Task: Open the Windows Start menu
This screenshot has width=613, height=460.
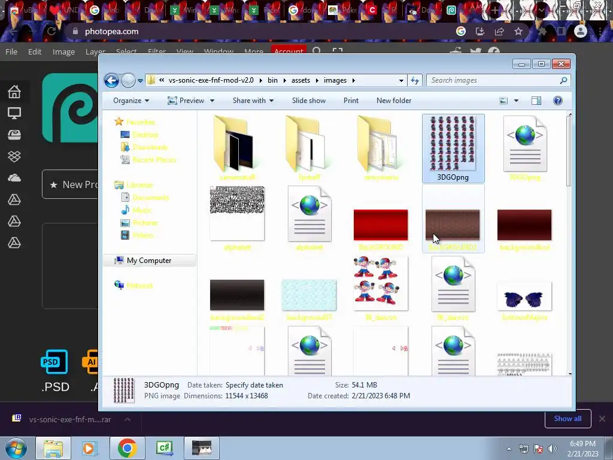Action: 16,448
